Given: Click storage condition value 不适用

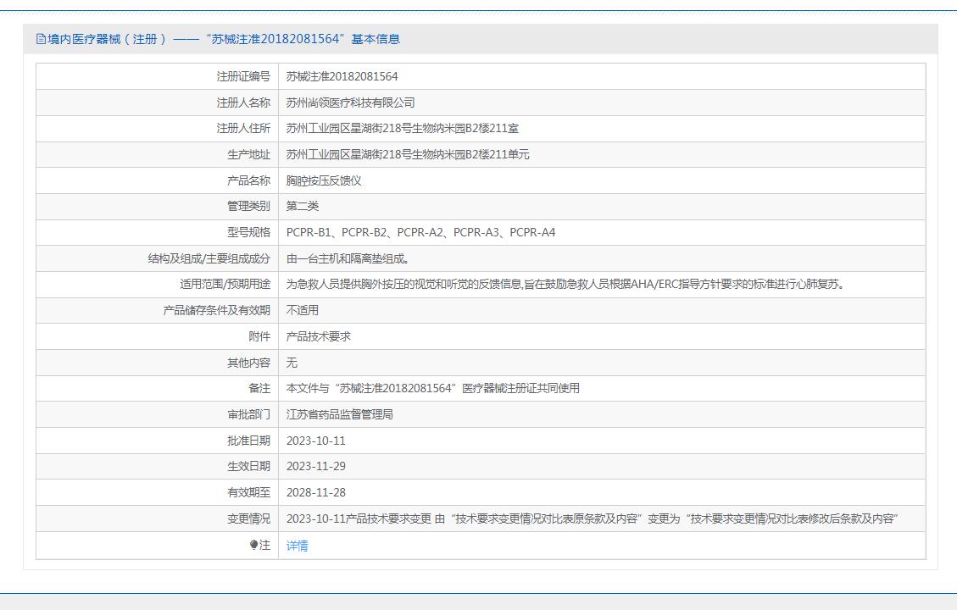Looking at the screenshot, I should (302, 310).
